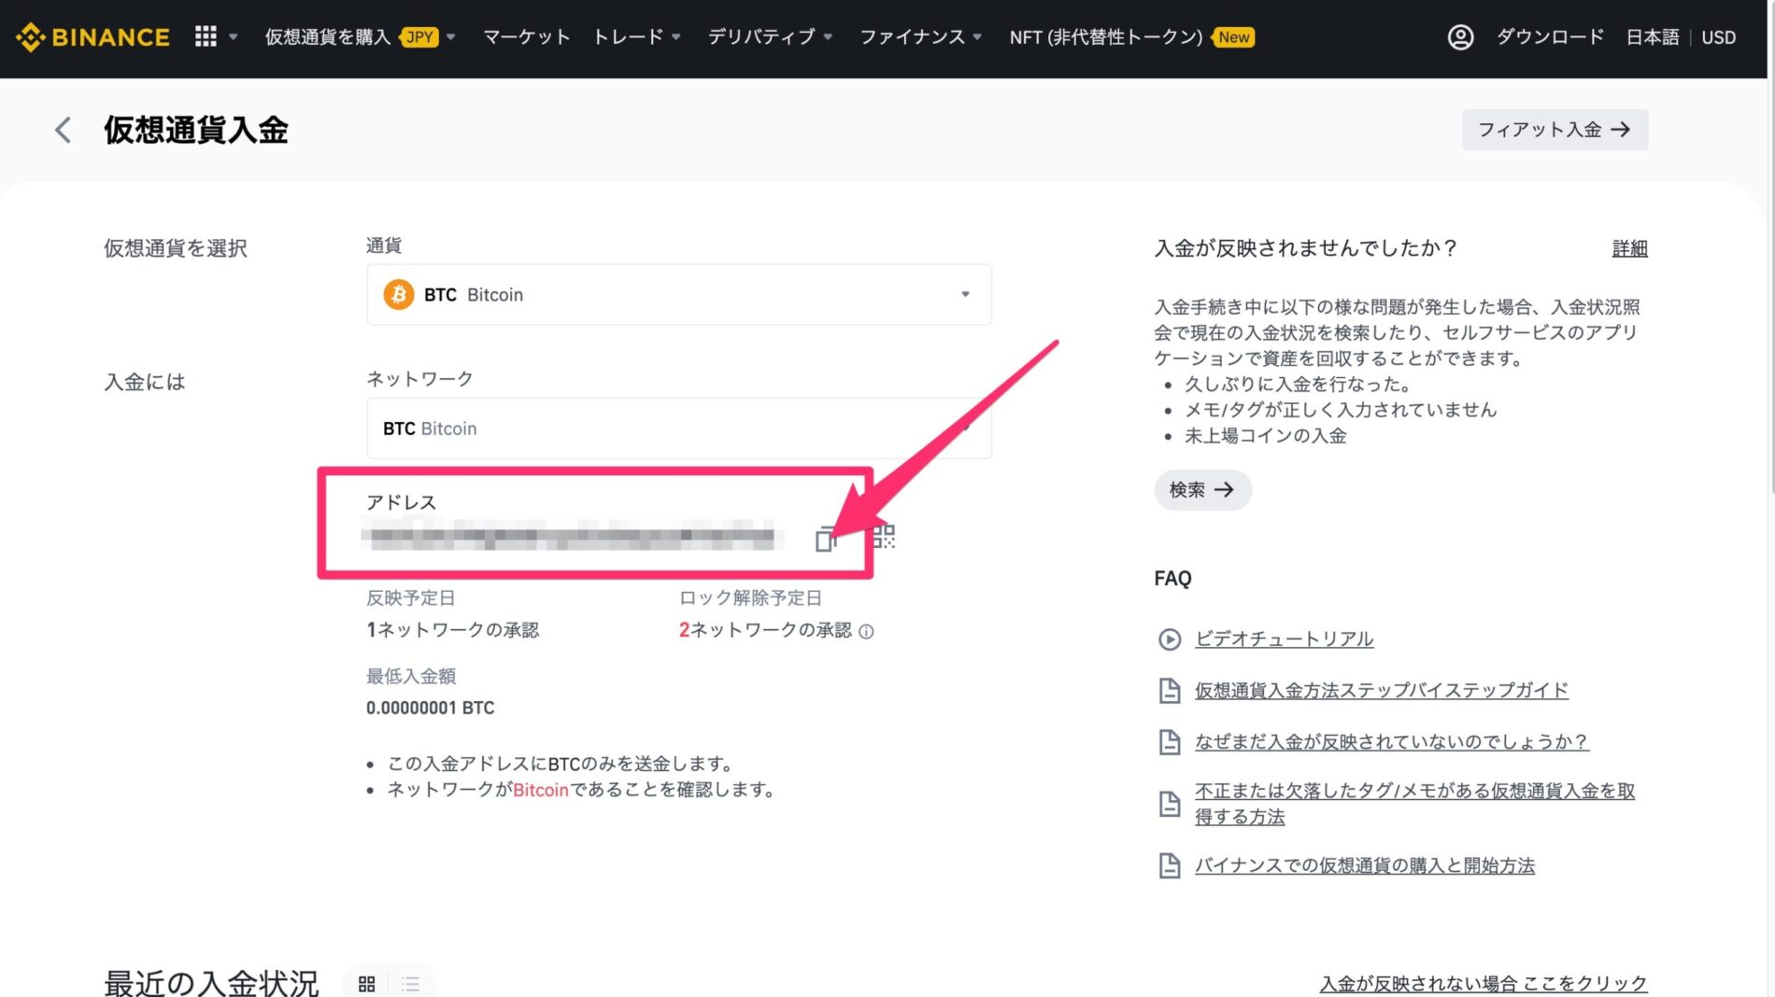Open the ダウンロード menu
Image resolution: width=1775 pixels, height=997 pixels.
pos(1550,37)
